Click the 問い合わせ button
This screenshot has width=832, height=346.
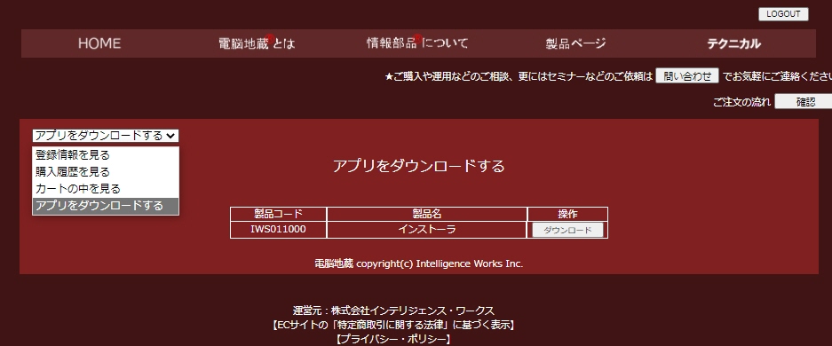pyautogui.click(x=687, y=75)
